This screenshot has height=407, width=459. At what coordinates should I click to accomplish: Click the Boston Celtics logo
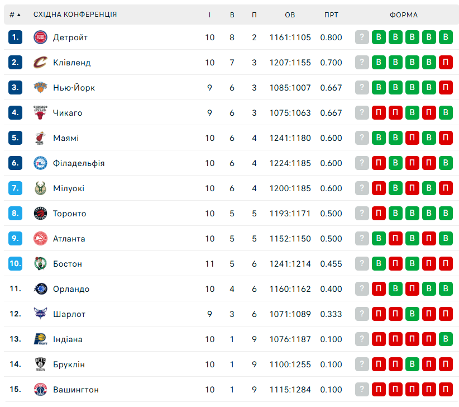point(40,264)
